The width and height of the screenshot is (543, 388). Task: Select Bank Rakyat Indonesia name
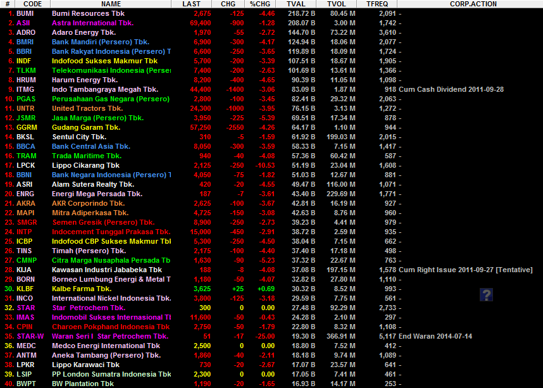[111, 51]
